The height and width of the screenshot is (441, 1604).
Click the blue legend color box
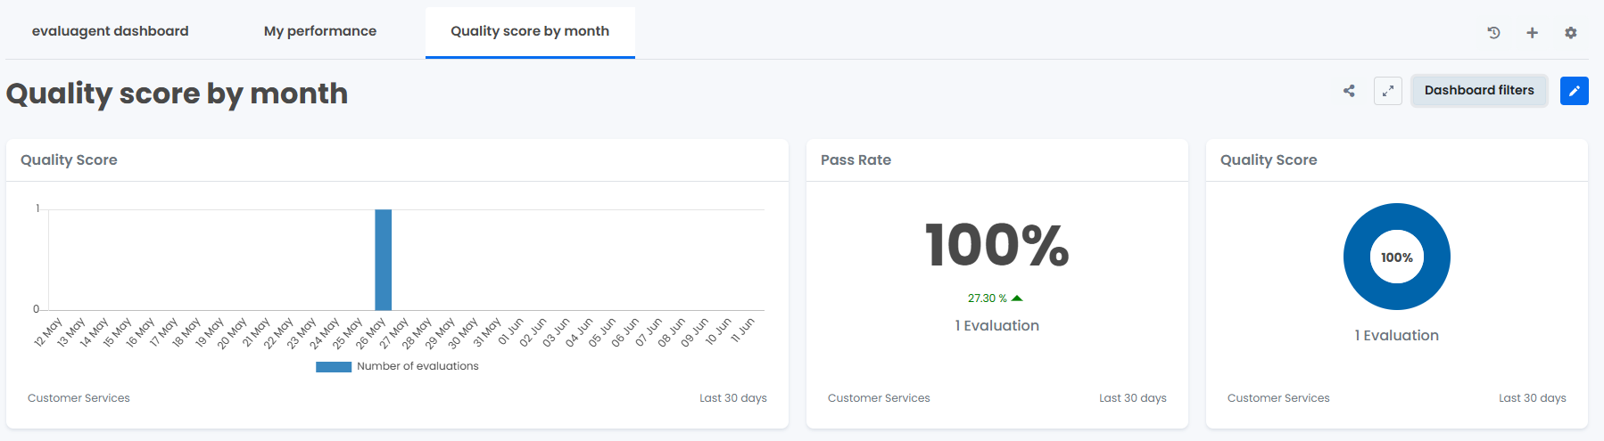click(334, 366)
